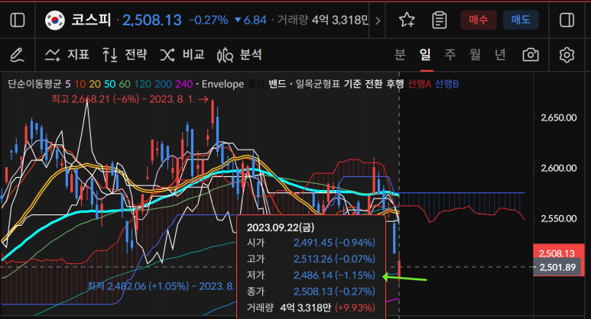Click the tooltip date 2023.09.22(금)
Viewport: 591px width, 319px height.
[281, 227]
